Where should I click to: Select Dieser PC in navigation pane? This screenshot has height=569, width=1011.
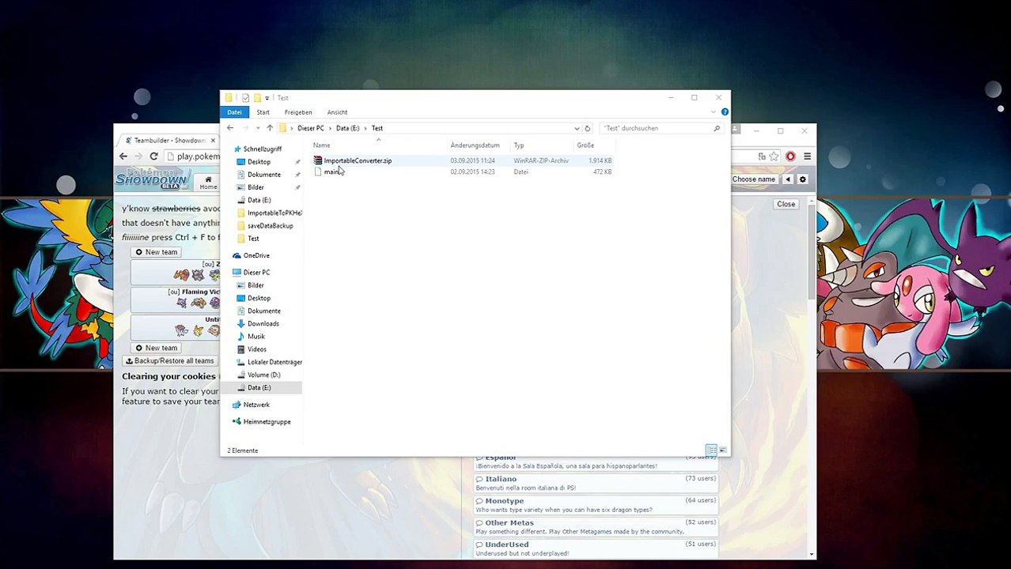(x=256, y=273)
